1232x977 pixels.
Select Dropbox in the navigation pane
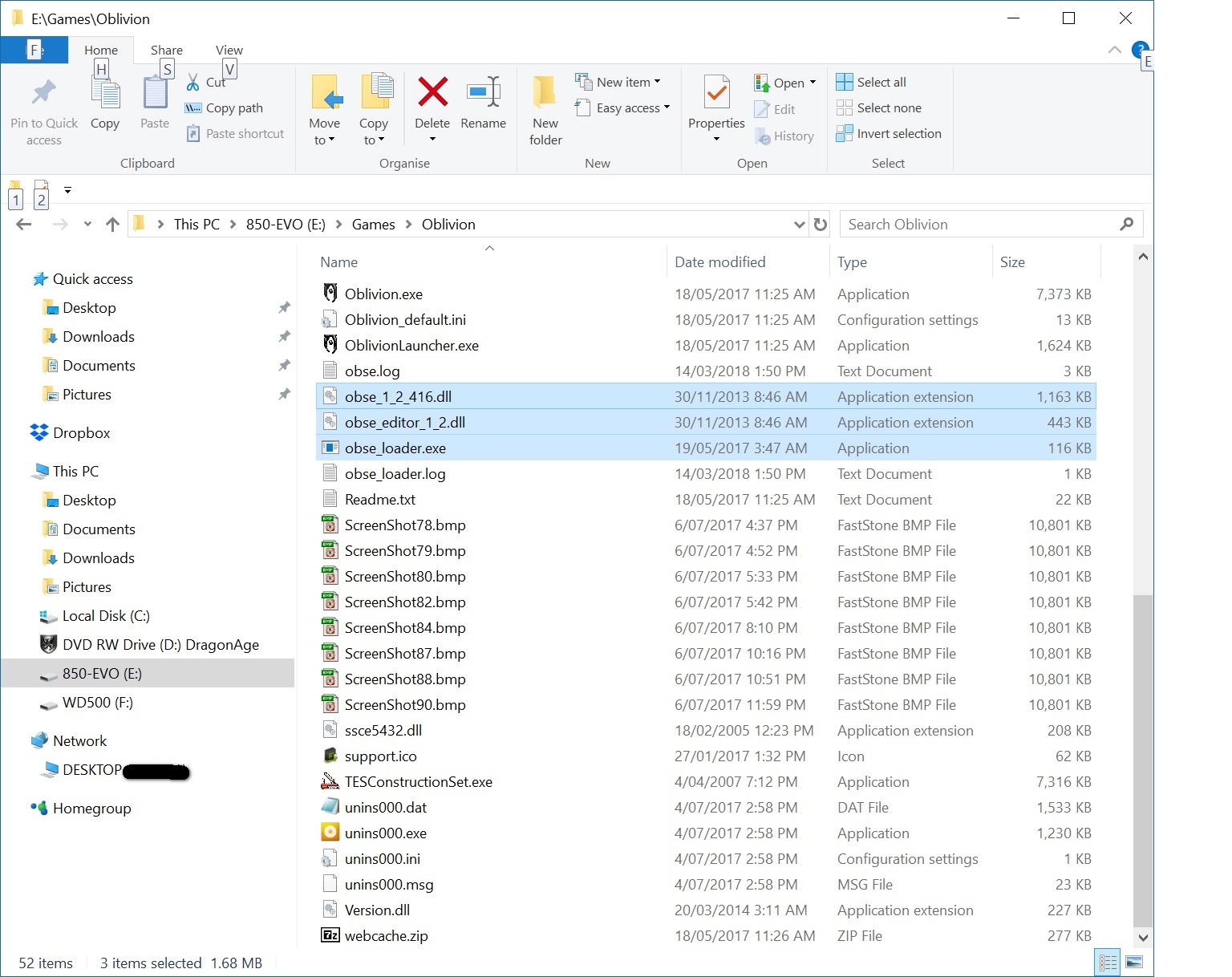pyautogui.click(x=81, y=432)
